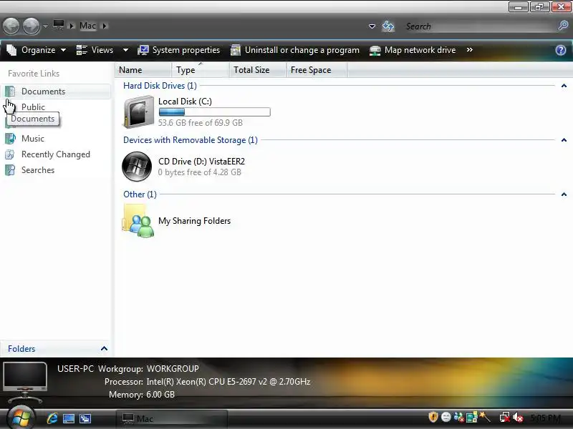This screenshot has width=573, height=429.
Task: Click the My Sharing Folders label
Action: 194,221
